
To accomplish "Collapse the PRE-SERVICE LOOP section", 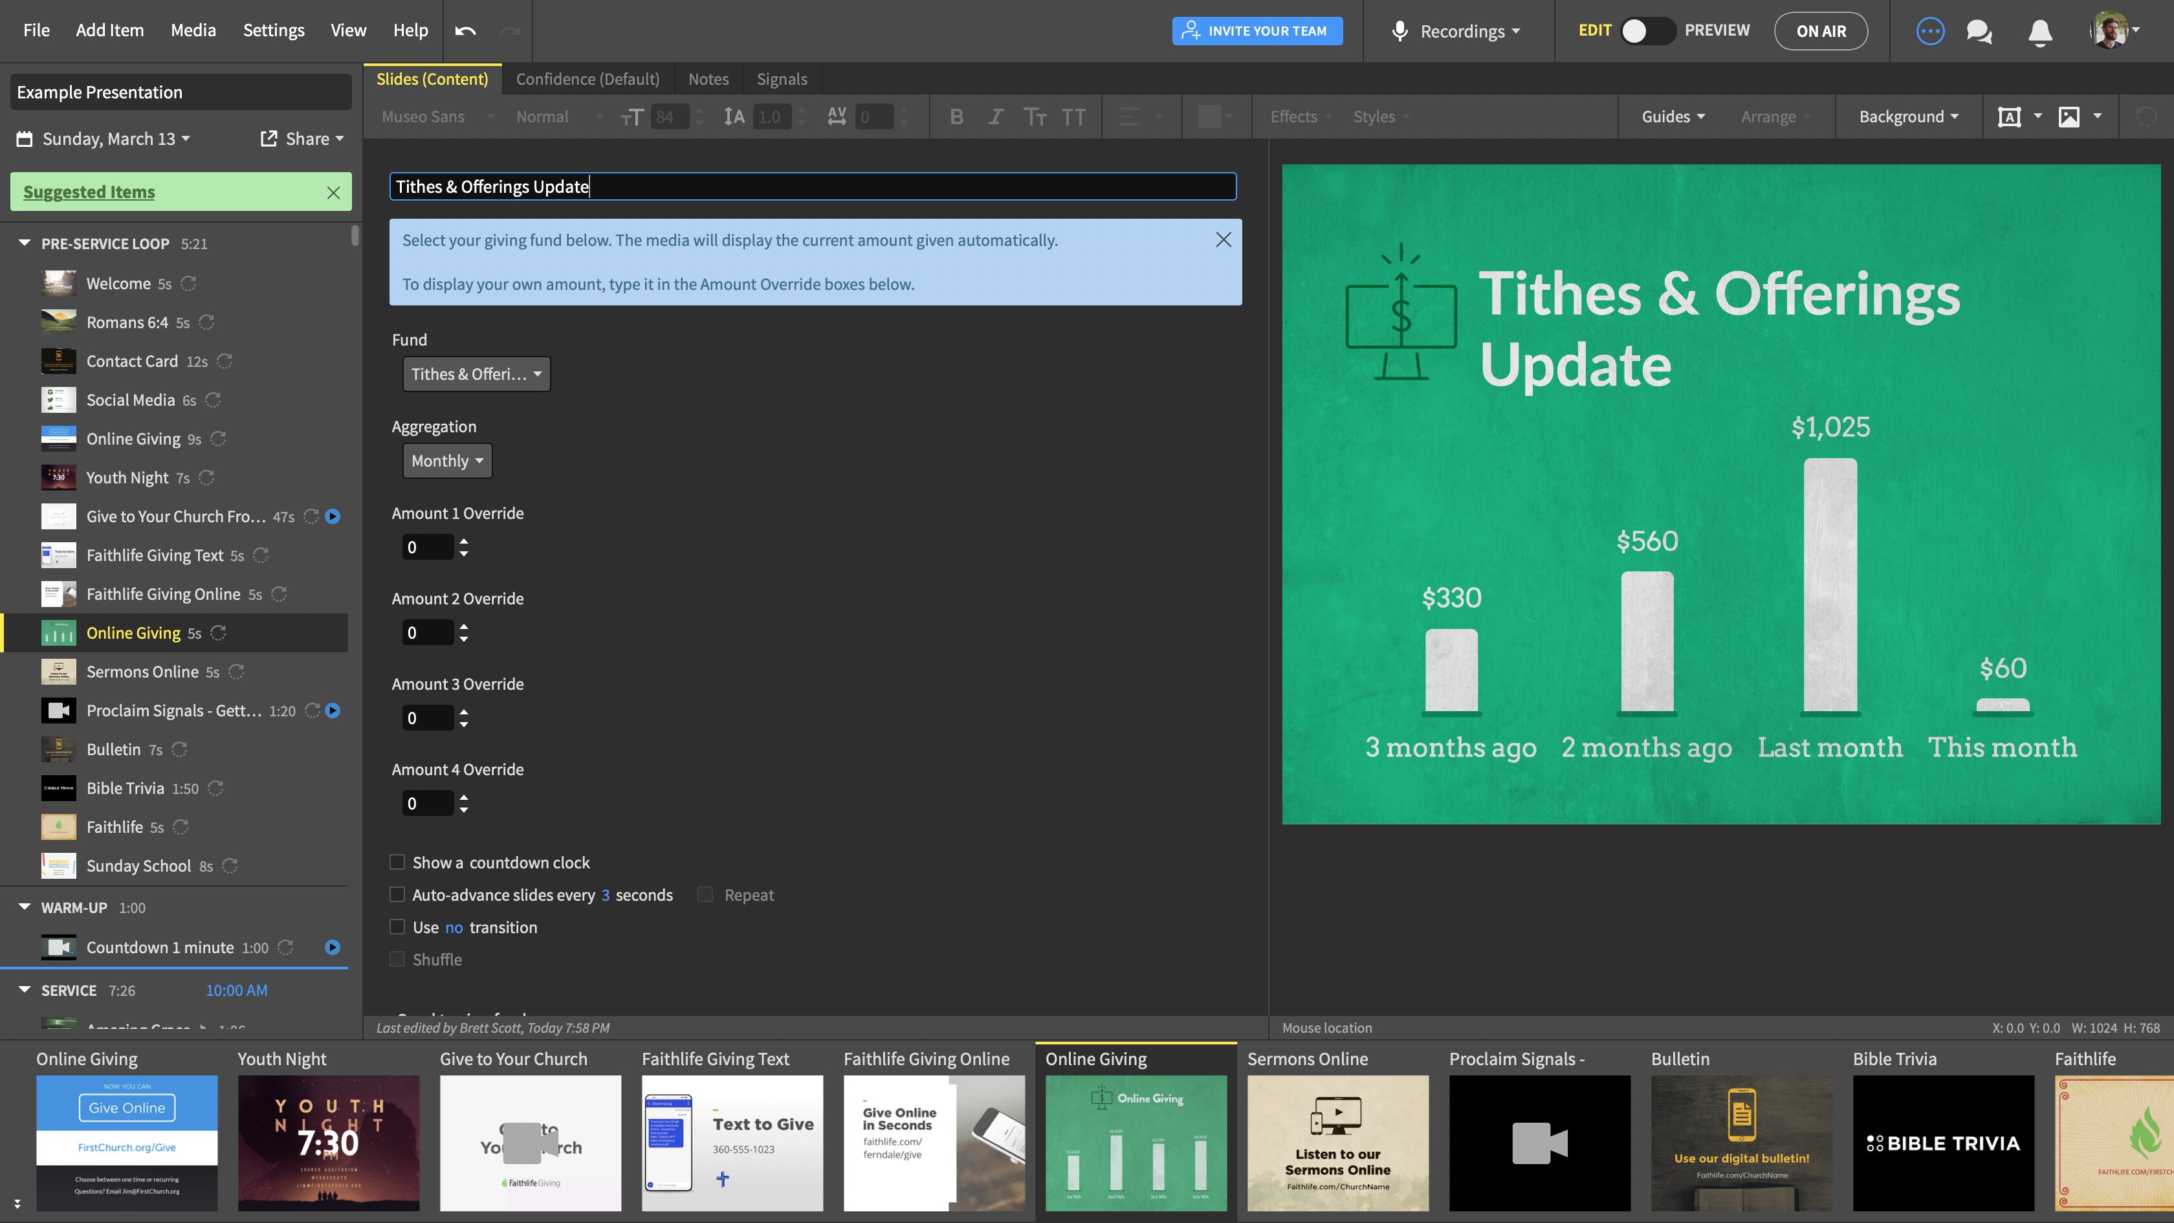I will tap(24, 243).
